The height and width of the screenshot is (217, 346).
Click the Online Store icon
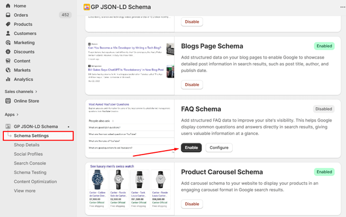click(8, 101)
